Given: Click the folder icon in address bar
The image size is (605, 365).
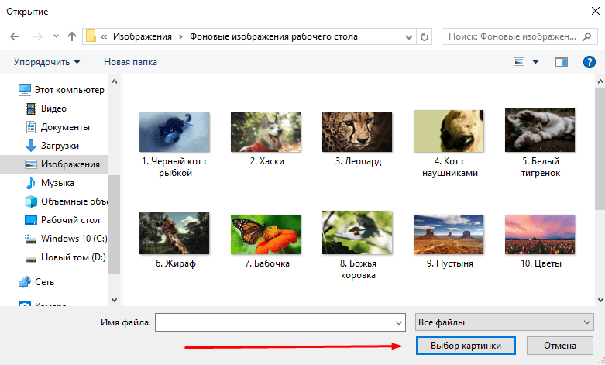Looking at the screenshot, I should [91, 36].
